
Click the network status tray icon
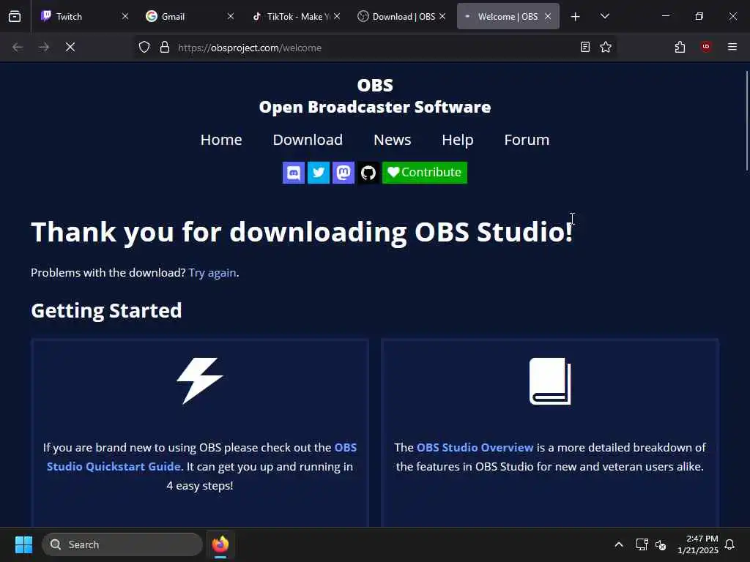click(x=642, y=544)
